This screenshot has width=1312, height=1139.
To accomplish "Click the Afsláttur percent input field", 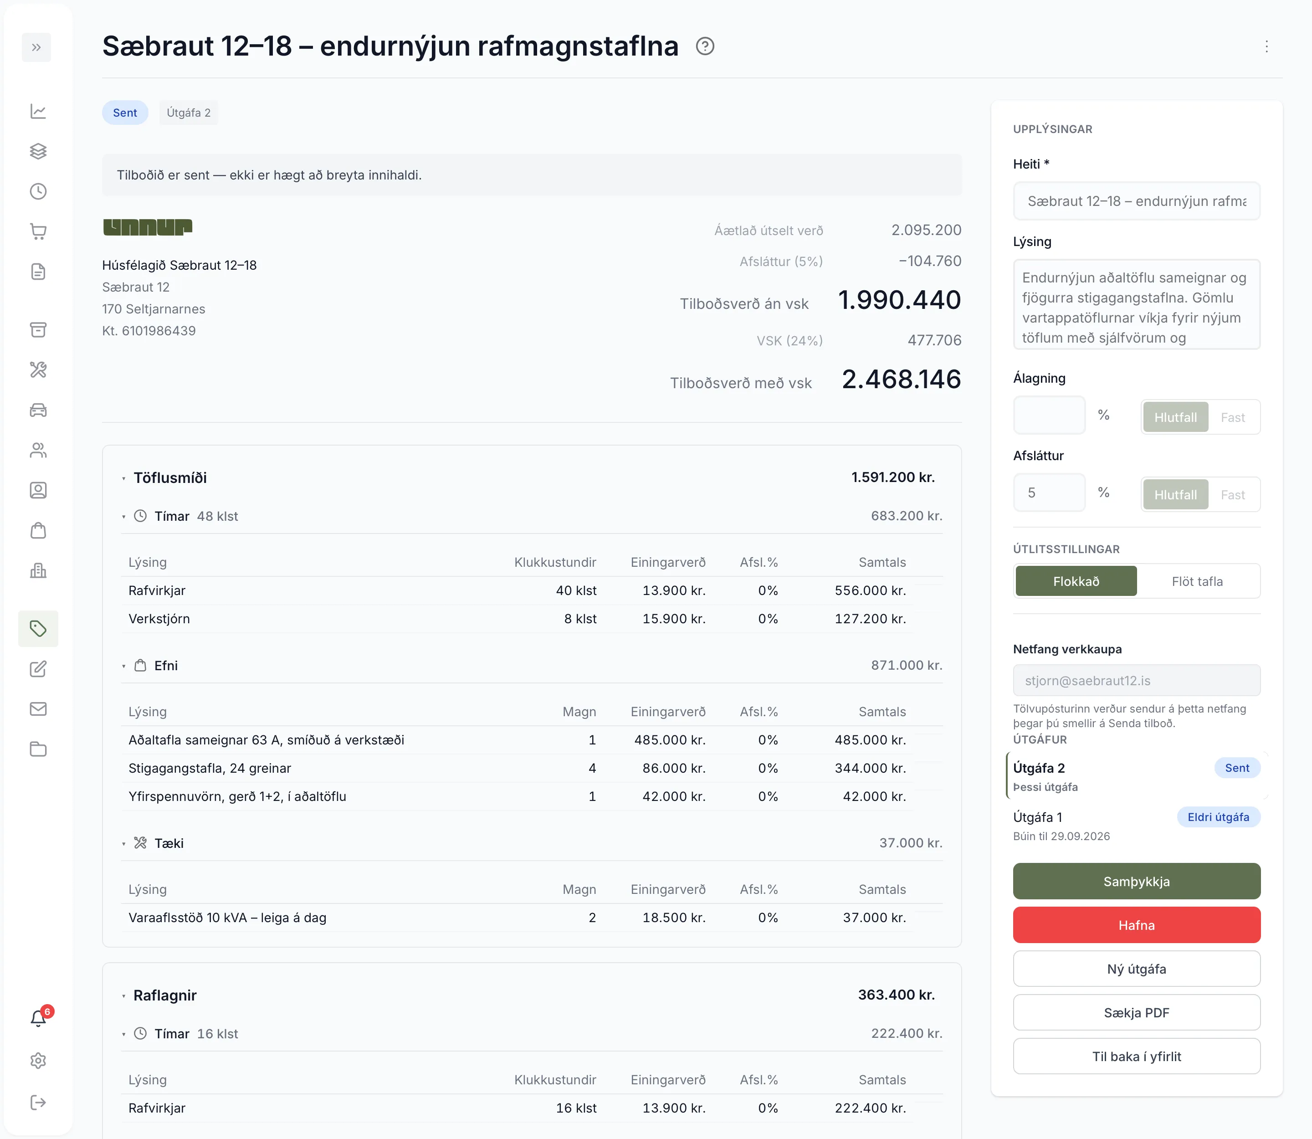I will click(x=1049, y=493).
